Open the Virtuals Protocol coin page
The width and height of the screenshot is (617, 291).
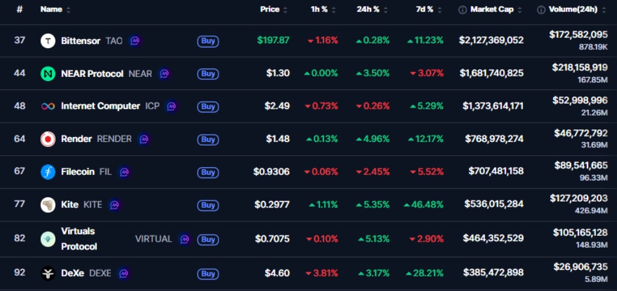coord(78,239)
